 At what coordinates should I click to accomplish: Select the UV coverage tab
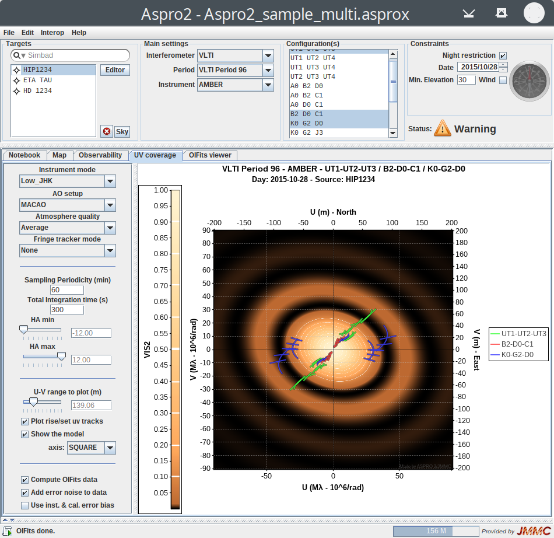coord(155,155)
